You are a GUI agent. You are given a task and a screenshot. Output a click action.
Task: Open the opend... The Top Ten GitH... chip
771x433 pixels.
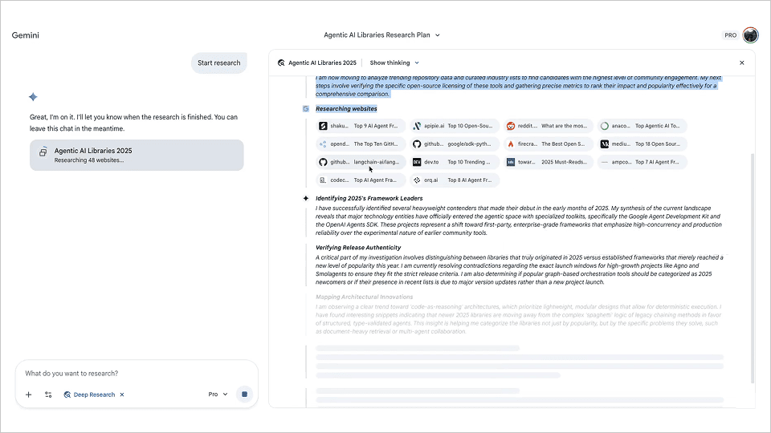tap(361, 144)
